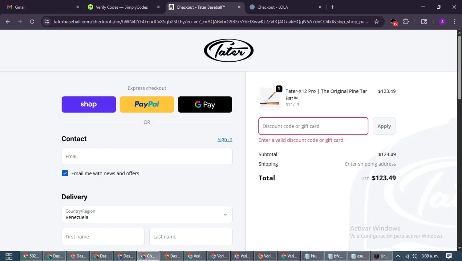Click the Sign in link
This screenshot has width=462, height=261.
point(225,139)
